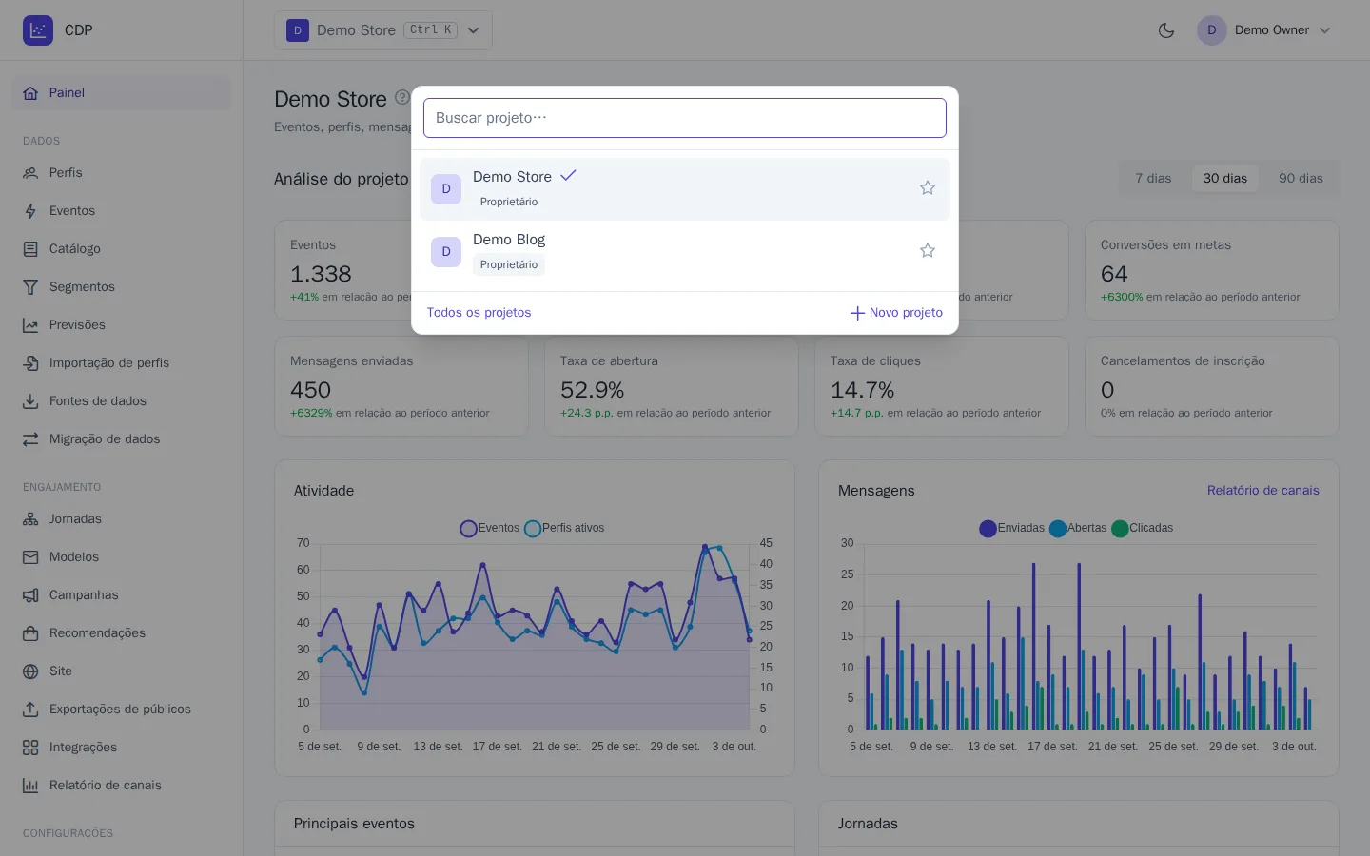Click the Eventos lightning bolt icon
This screenshot has width=1370, height=856.
point(30,211)
